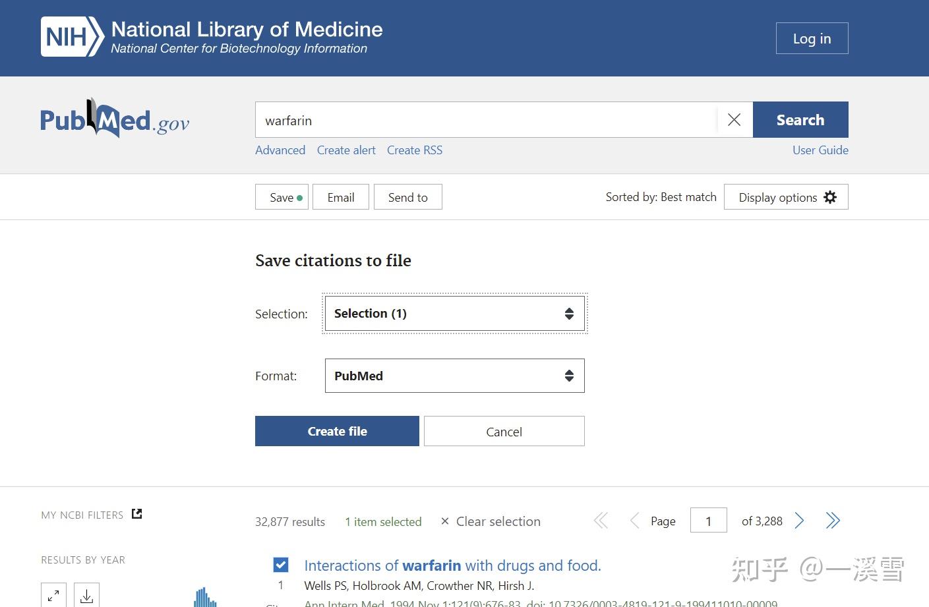Cancel saving citations to file
This screenshot has height=607, width=929.
[504, 431]
